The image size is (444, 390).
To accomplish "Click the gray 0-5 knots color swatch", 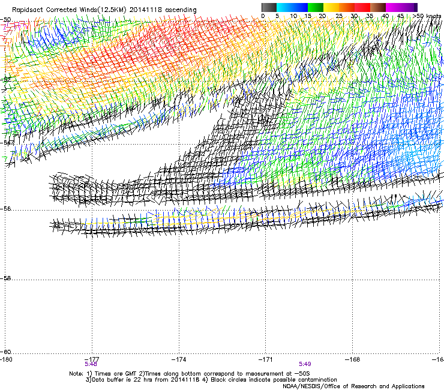I will click(269, 7).
